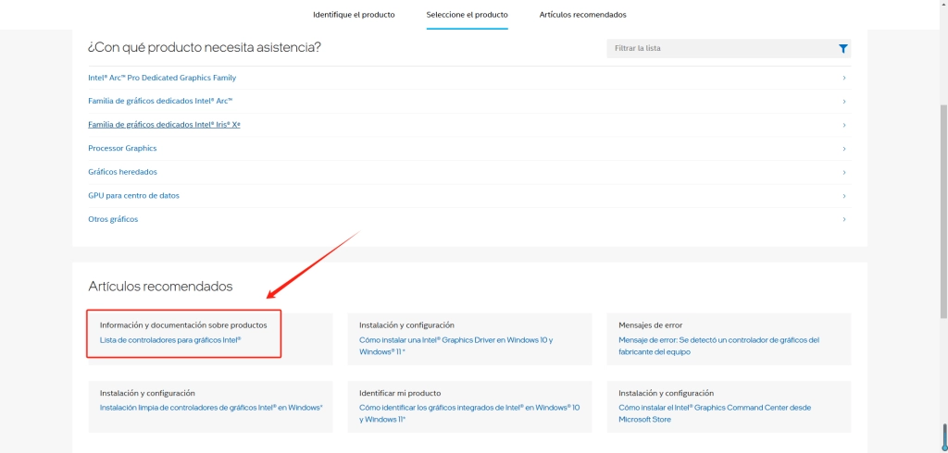
Task: Open Familia de gráficos dedicados Intel Iris Xe
Action: pos(165,125)
